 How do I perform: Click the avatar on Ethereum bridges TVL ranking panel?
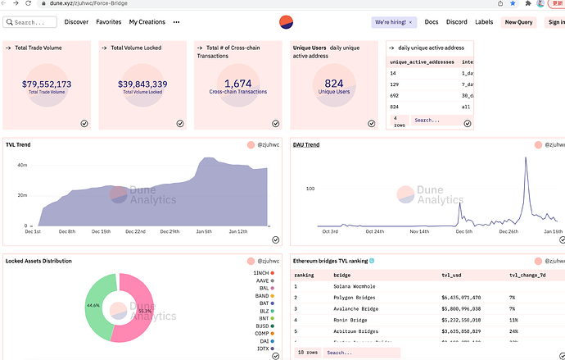(x=538, y=261)
